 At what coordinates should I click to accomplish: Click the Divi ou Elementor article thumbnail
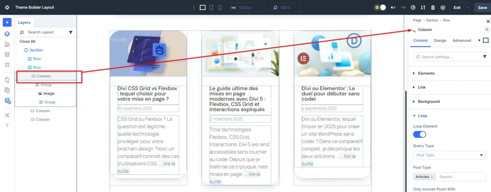click(332, 54)
